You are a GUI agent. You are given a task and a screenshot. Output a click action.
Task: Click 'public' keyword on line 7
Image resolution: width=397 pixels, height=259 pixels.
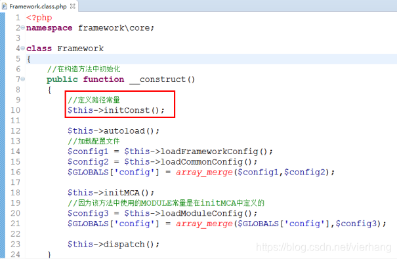[x=62, y=80]
